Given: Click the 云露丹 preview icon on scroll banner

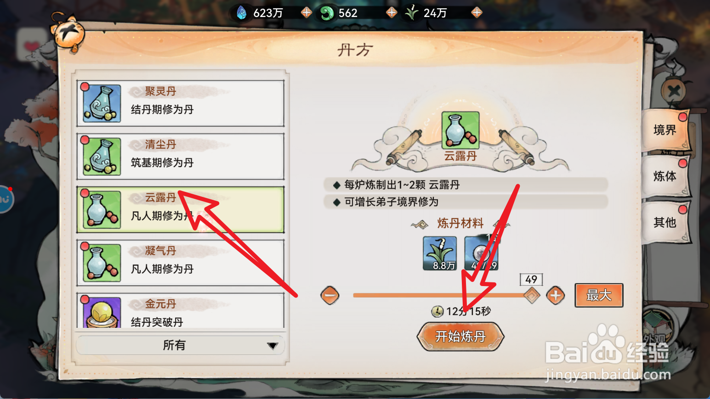Looking at the screenshot, I should pos(460,130).
